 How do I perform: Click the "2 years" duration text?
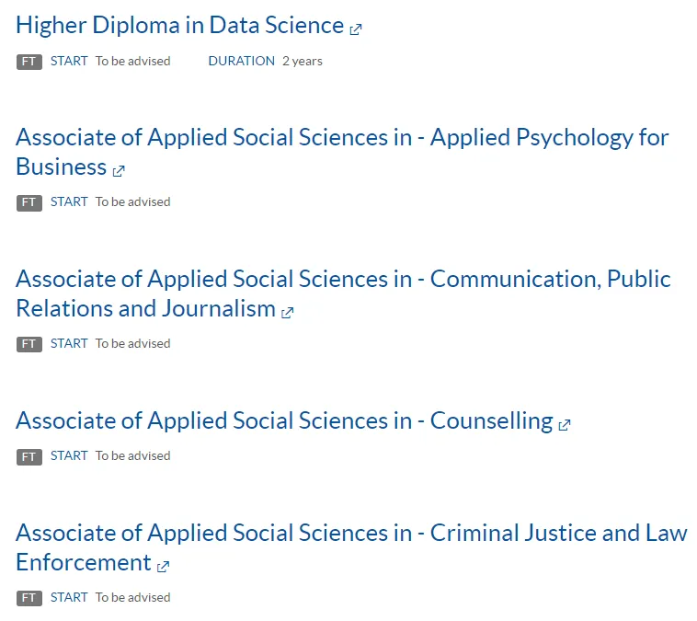pos(303,61)
